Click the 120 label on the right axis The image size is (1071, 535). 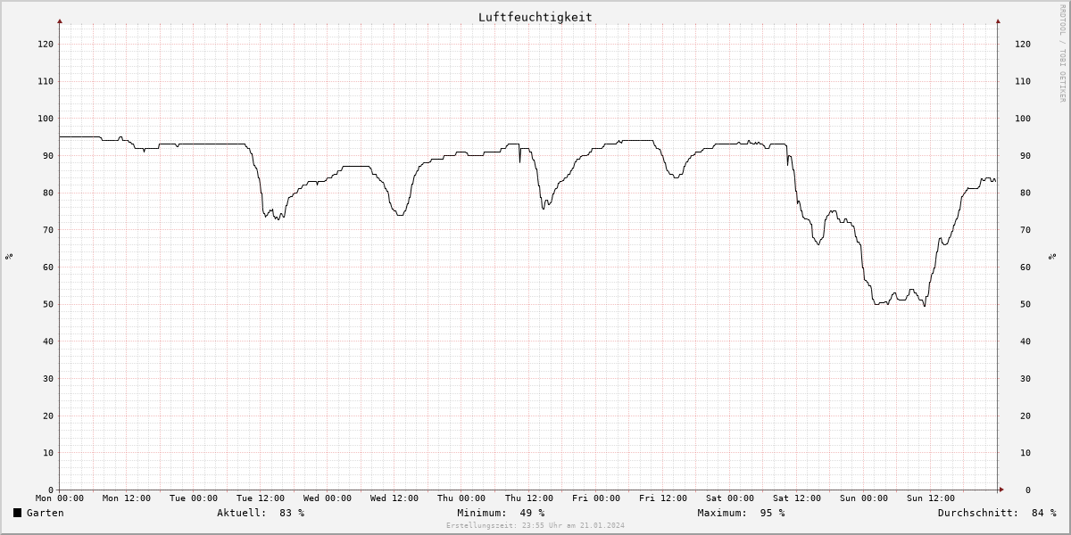[x=1023, y=44]
